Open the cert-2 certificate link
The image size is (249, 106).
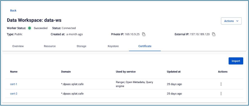[14, 94]
